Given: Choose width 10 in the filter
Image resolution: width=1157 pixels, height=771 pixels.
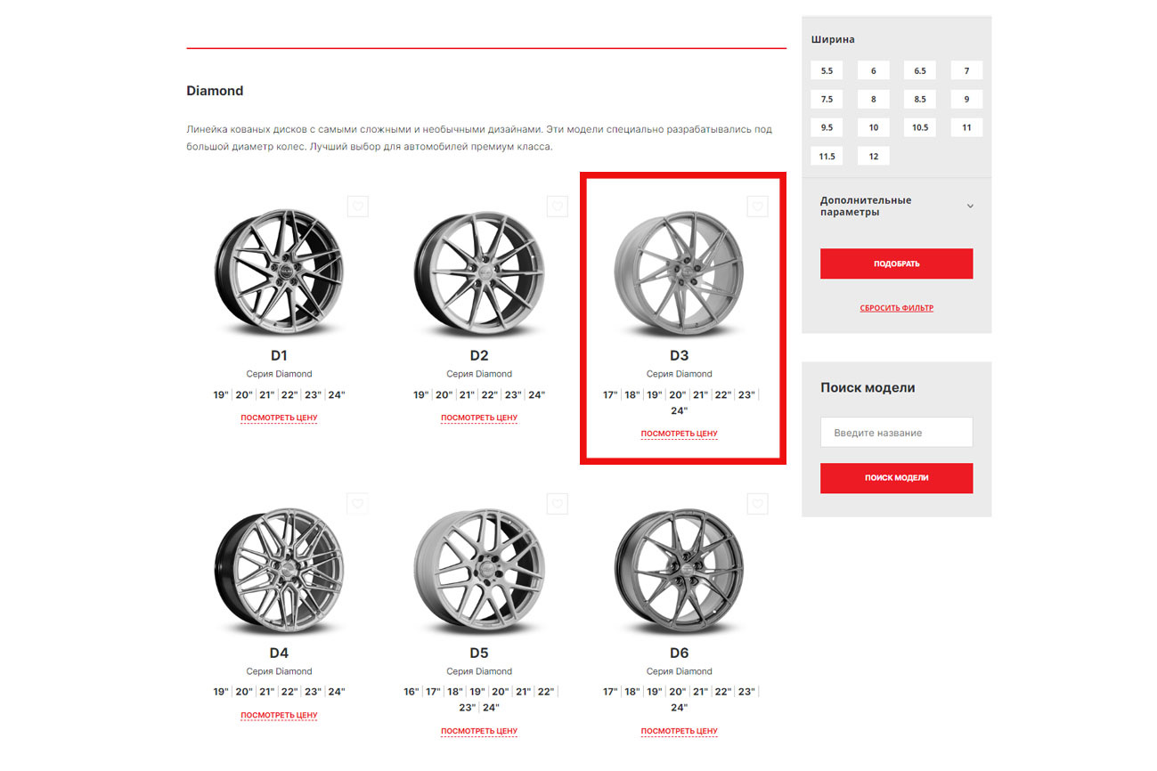Looking at the screenshot, I should point(873,128).
